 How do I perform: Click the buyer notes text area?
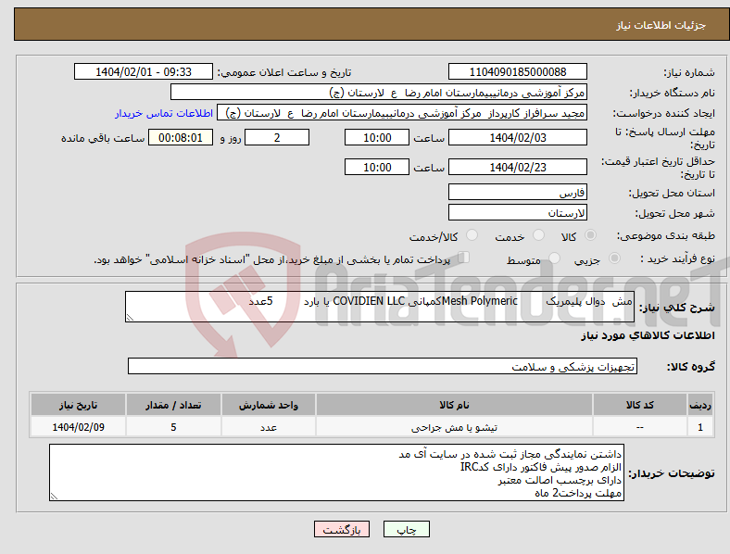point(336,472)
